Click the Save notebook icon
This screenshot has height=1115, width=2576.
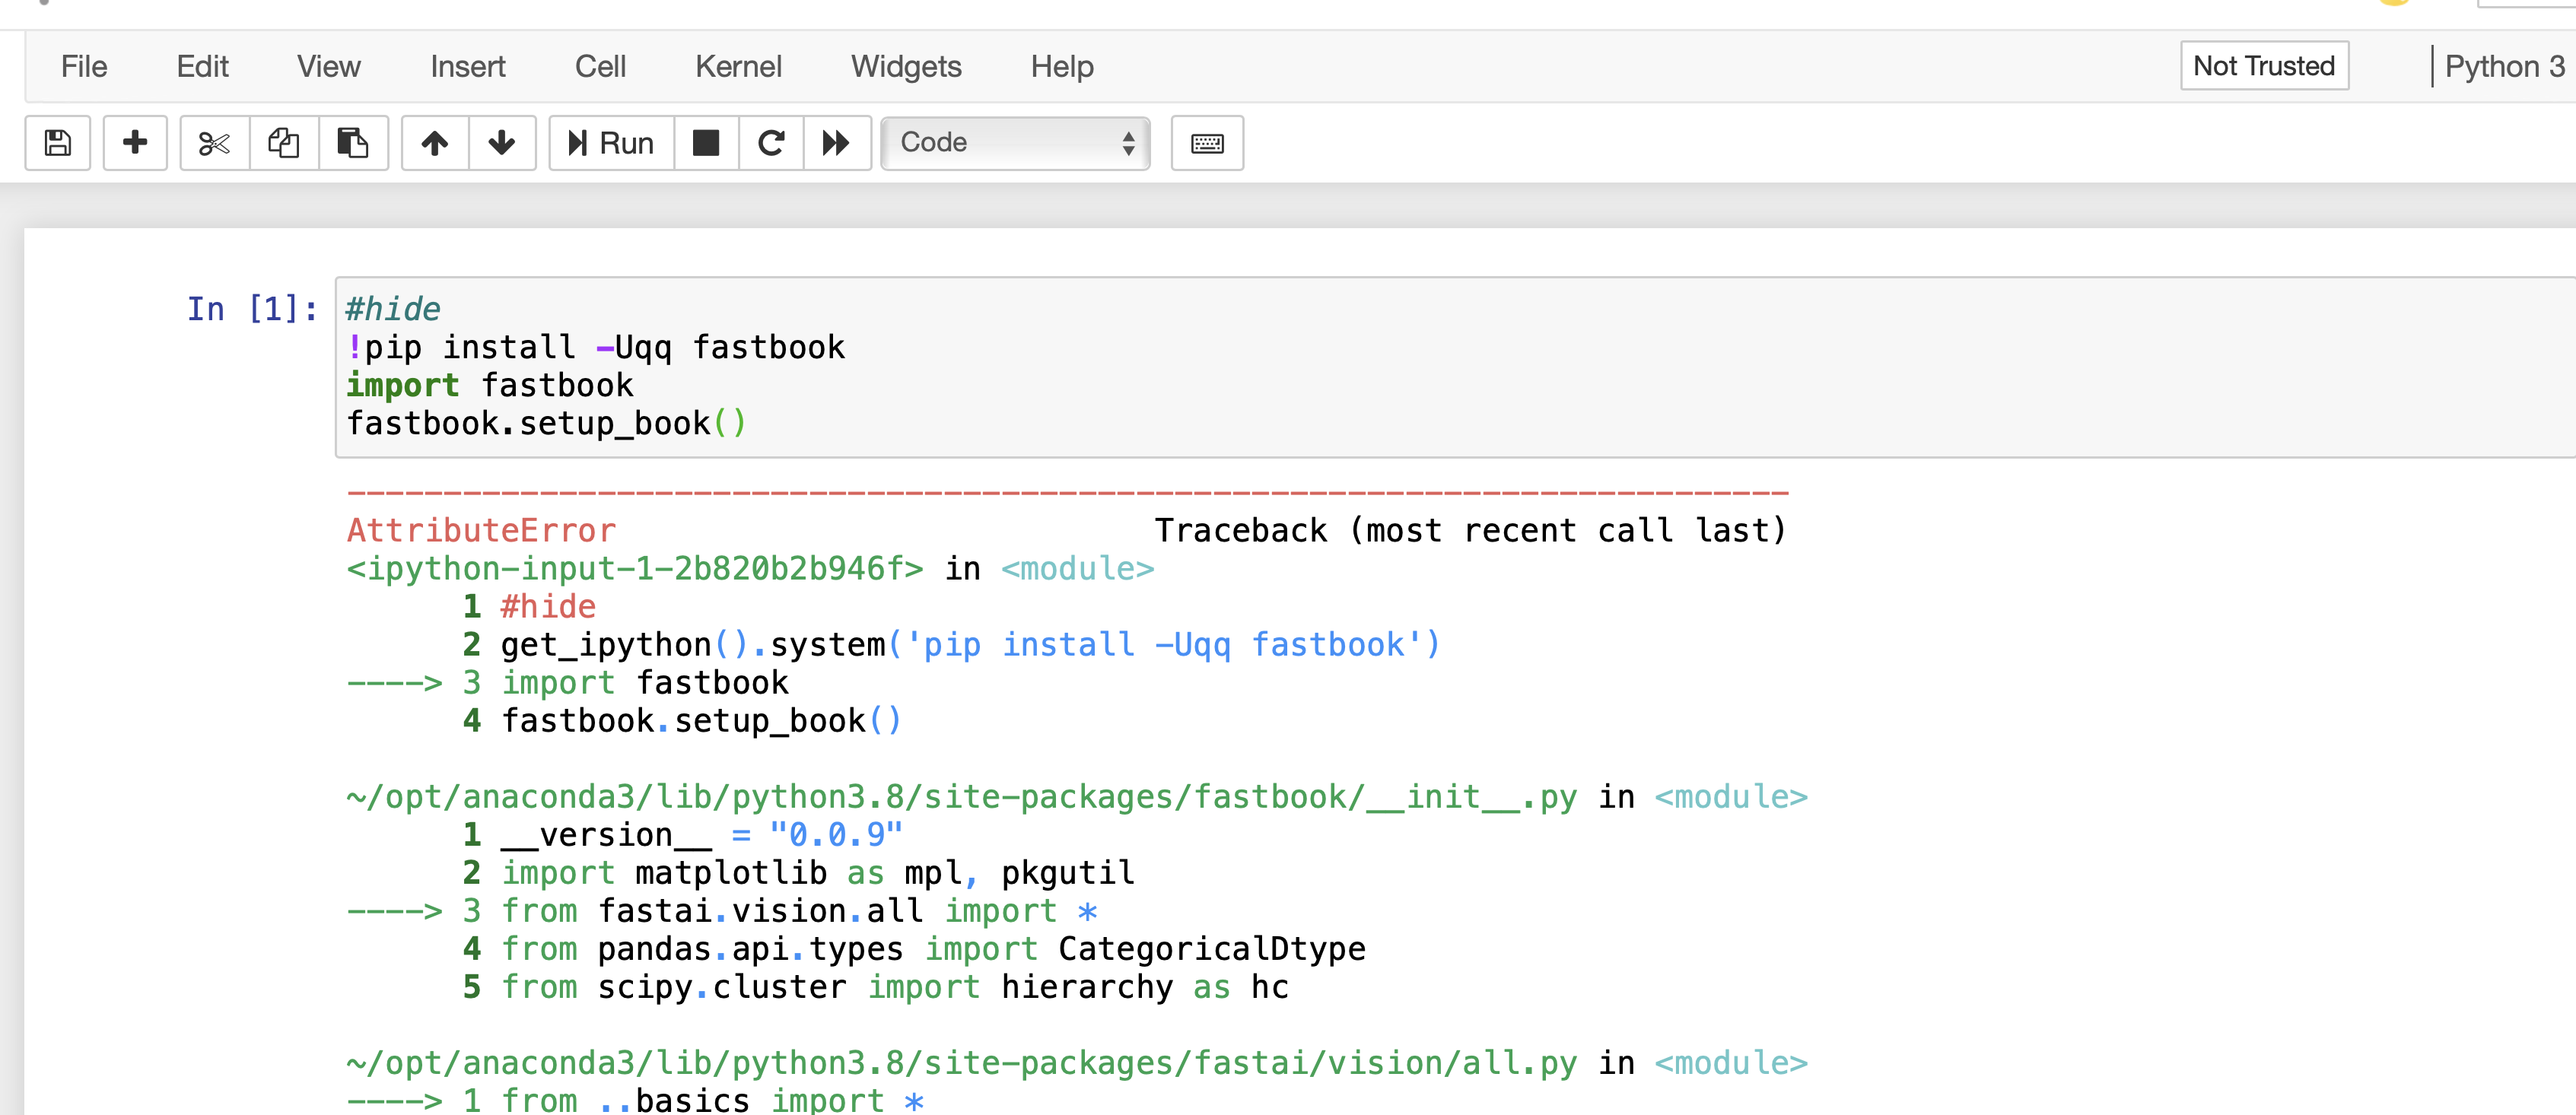[54, 145]
